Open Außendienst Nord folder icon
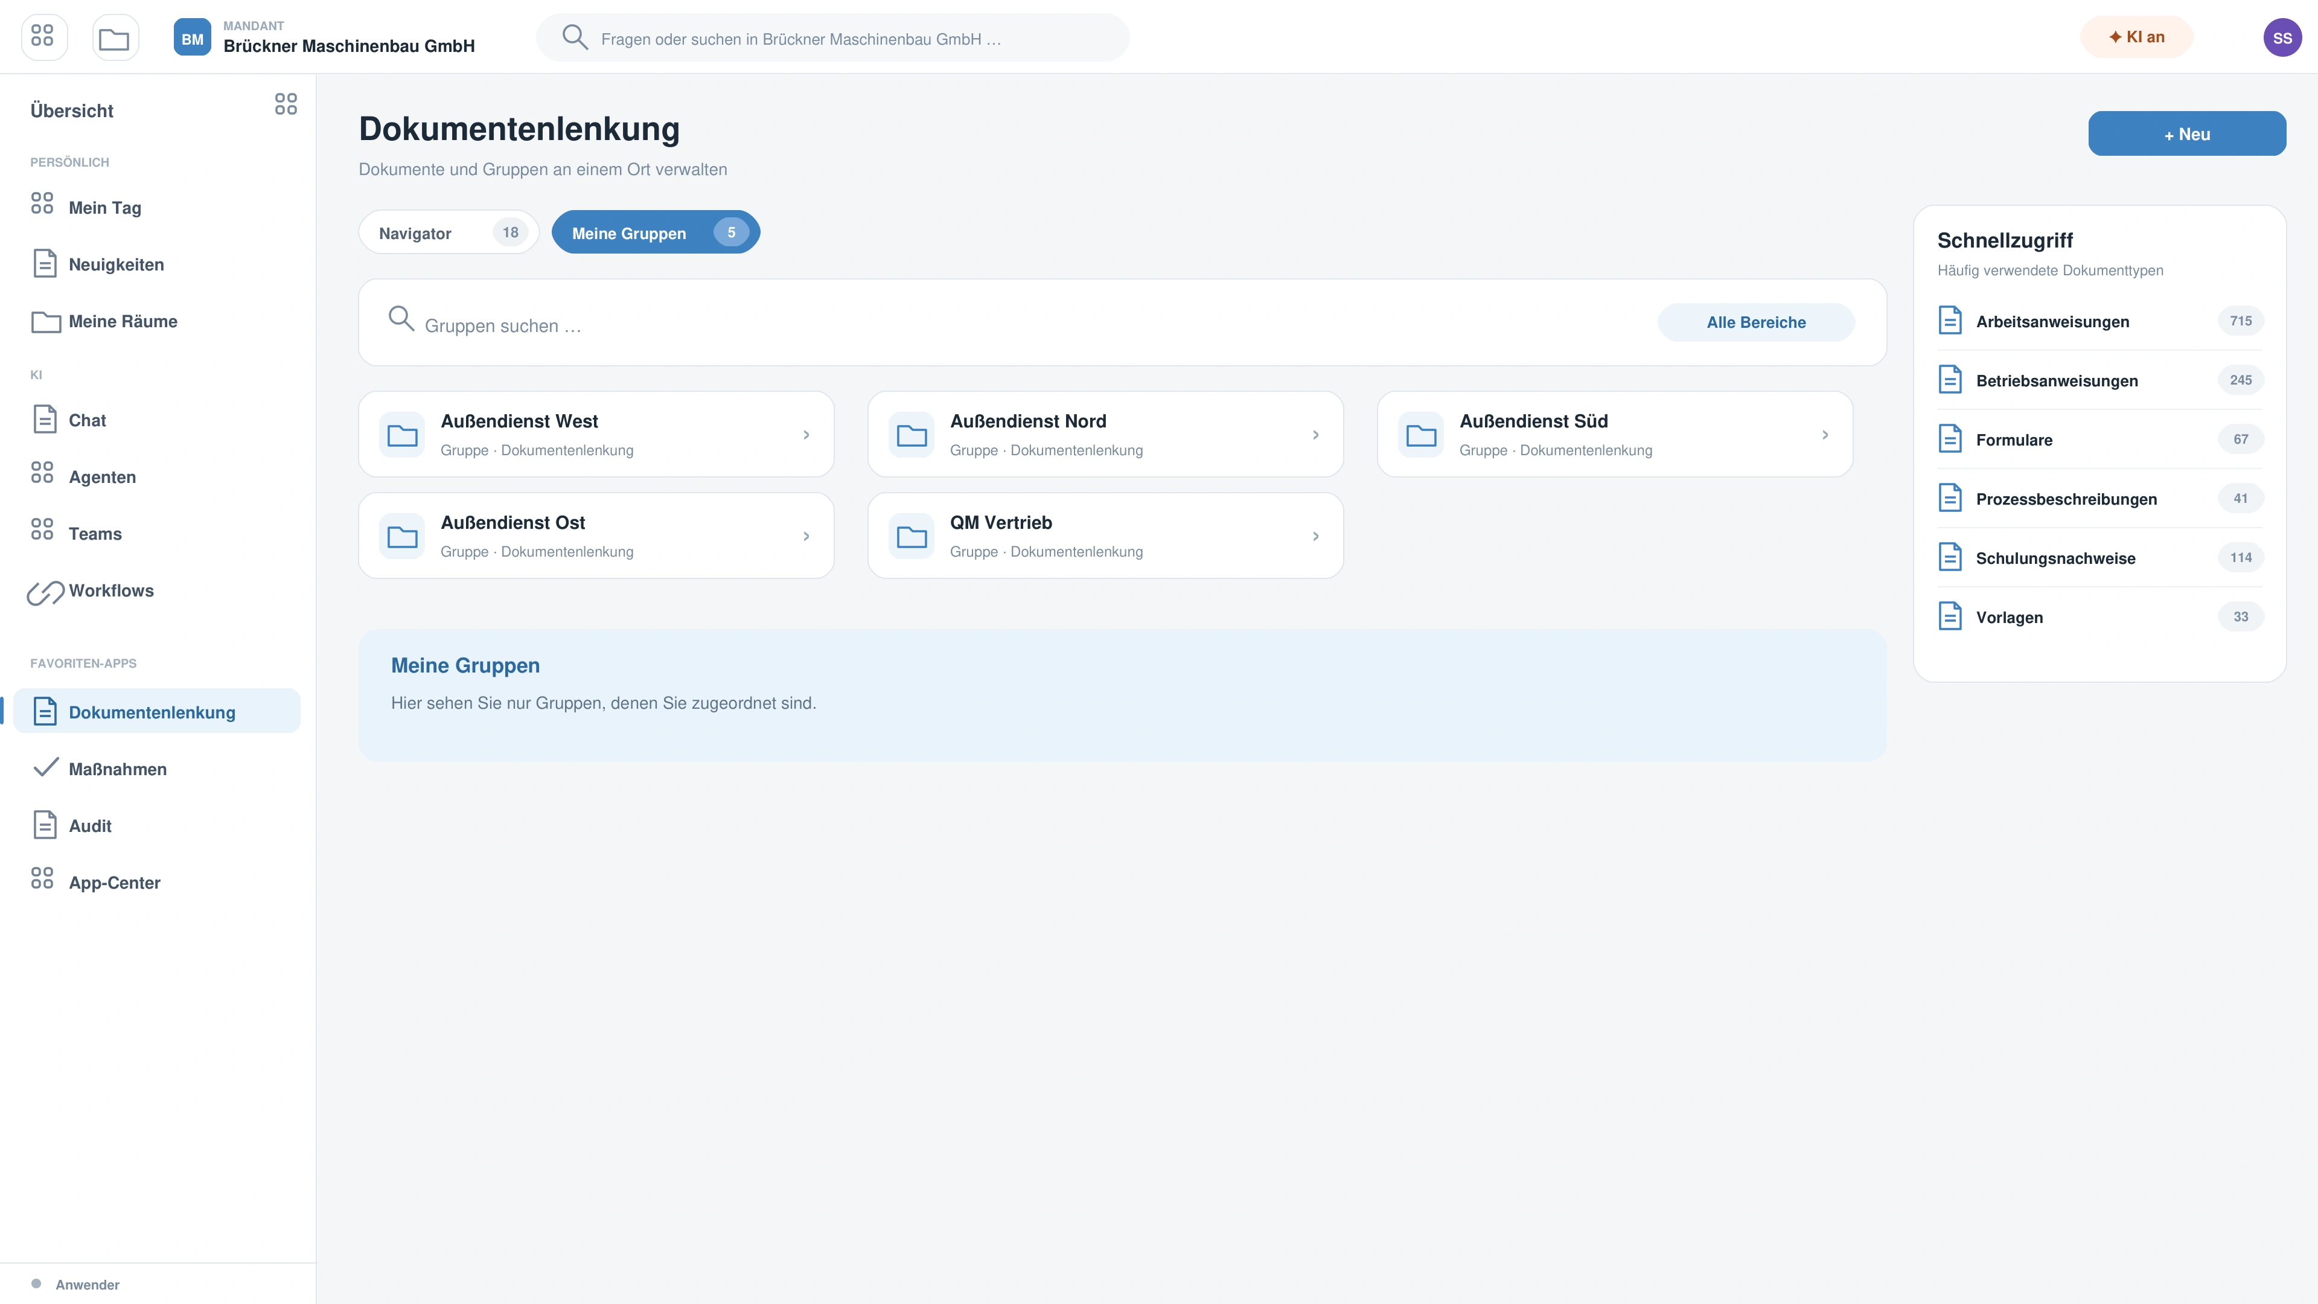2318x1304 pixels. click(x=912, y=435)
